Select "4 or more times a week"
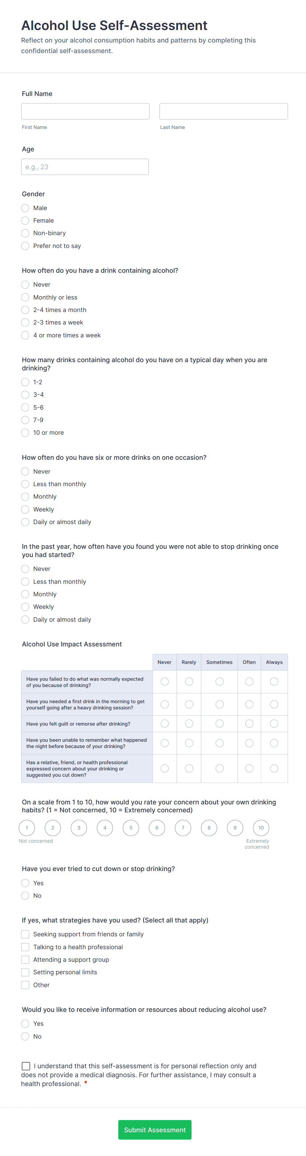Screen dimensions: 306x1156 pyautogui.click(x=25, y=335)
